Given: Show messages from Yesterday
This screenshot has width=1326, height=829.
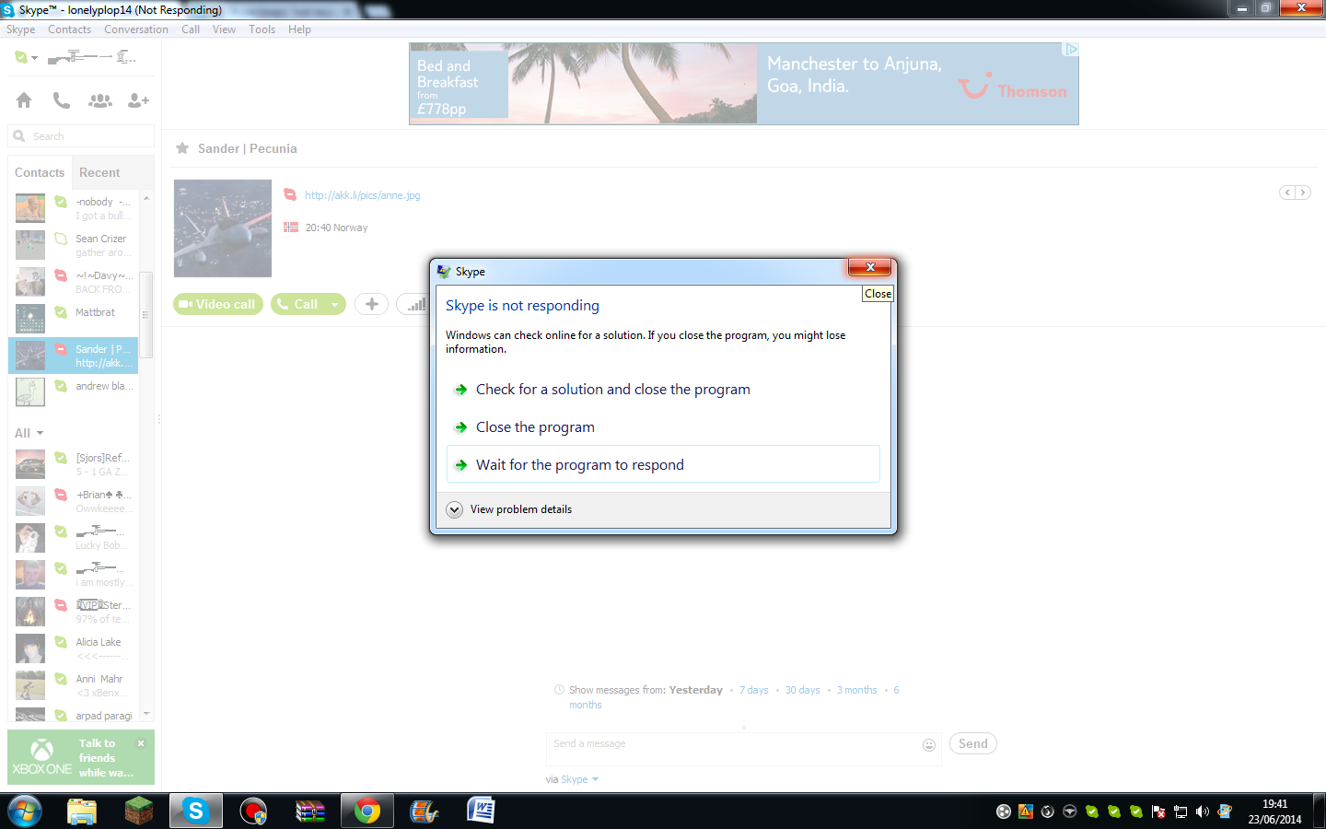Looking at the screenshot, I should [695, 690].
